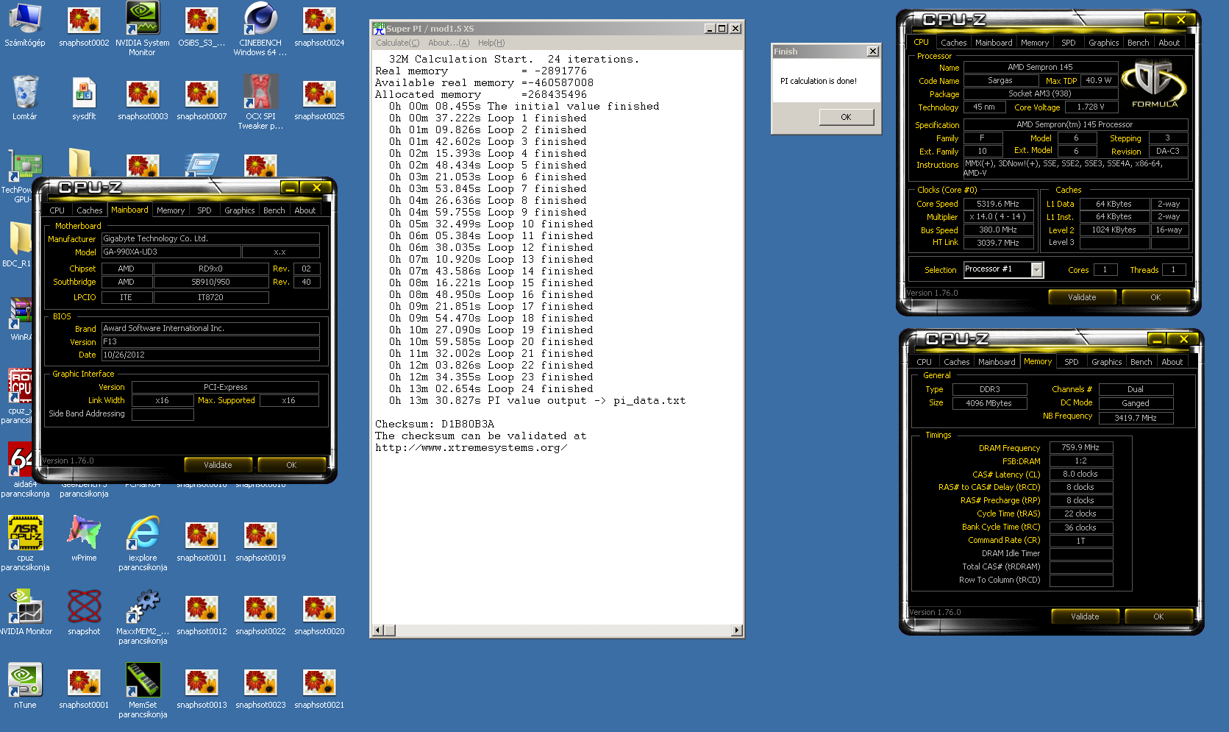This screenshot has width=1229, height=732.
Task: Click OK in the Finish dialog
Action: (847, 117)
